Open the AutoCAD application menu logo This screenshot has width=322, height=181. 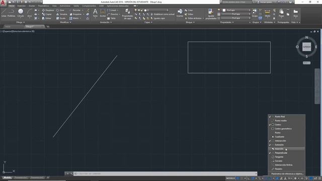point(3,3)
